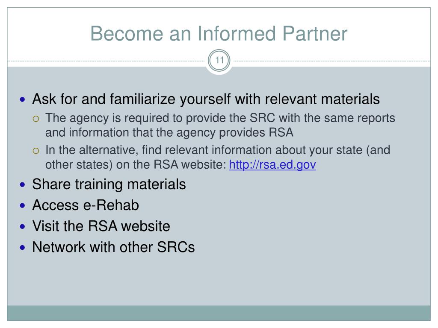Click the blue dot before Visit the RSA website

[23, 226]
